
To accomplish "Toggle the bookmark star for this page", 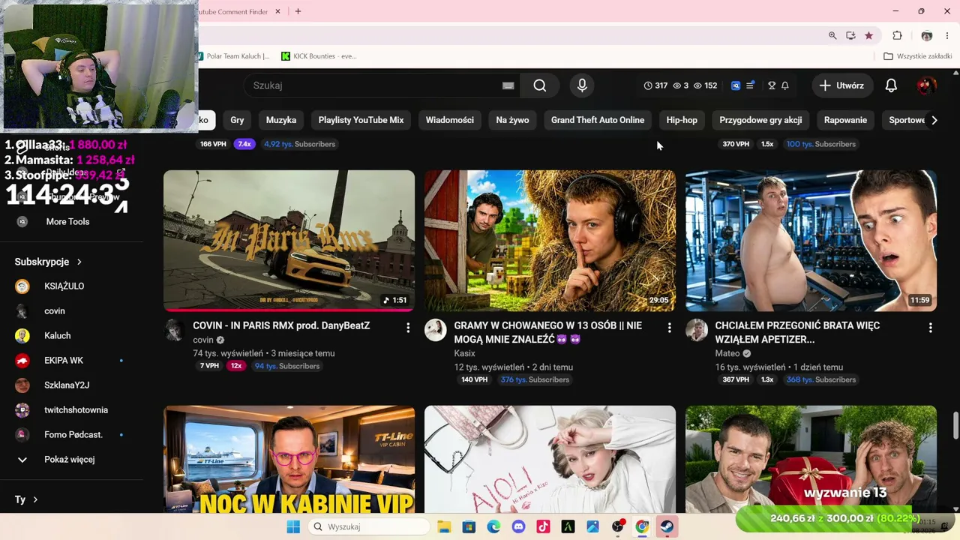I will 868,35.
